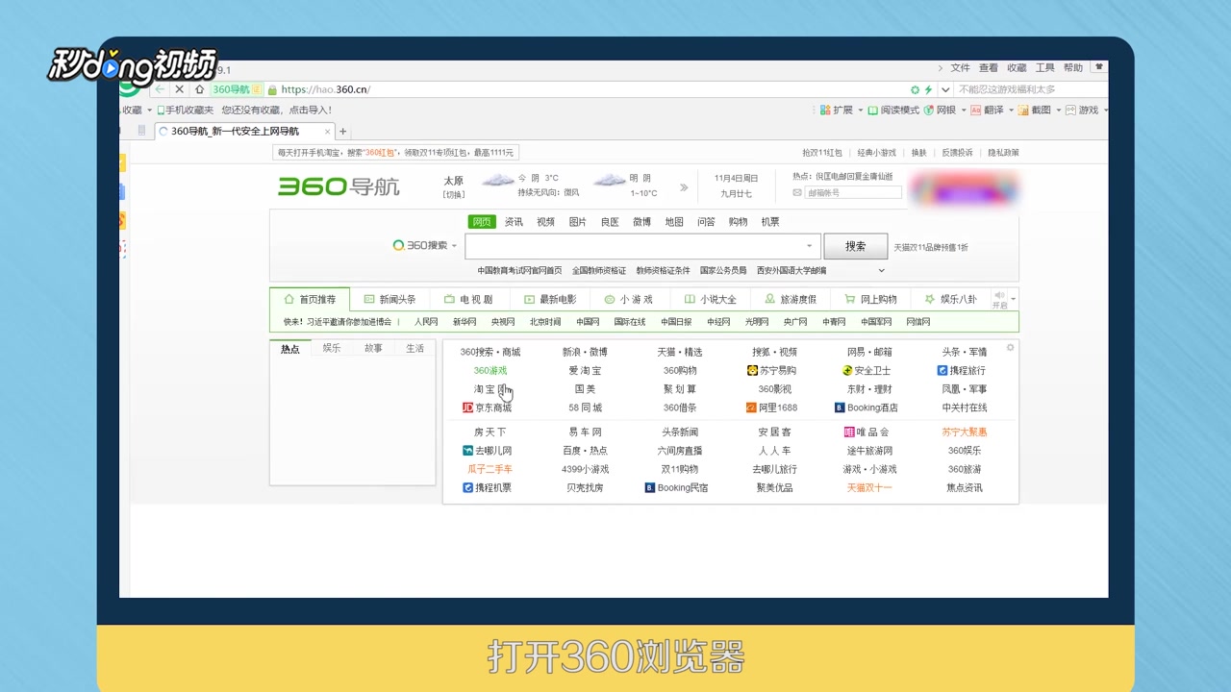Click 切换 to change city
This screenshot has height=692, width=1231.
point(453,194)
